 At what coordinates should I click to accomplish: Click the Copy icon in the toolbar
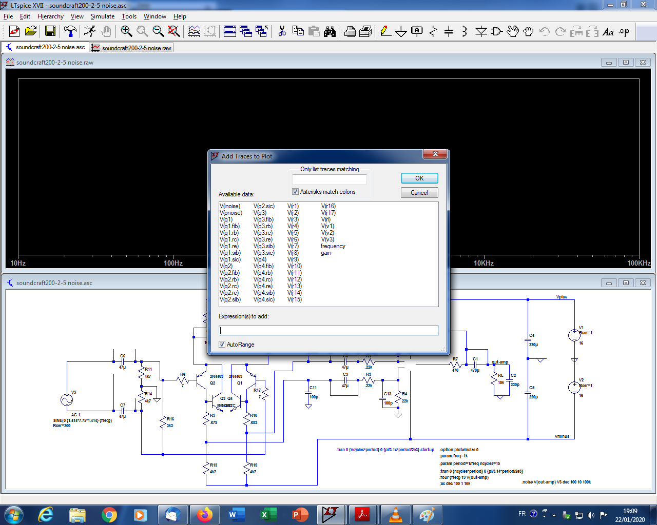[298, 32]
